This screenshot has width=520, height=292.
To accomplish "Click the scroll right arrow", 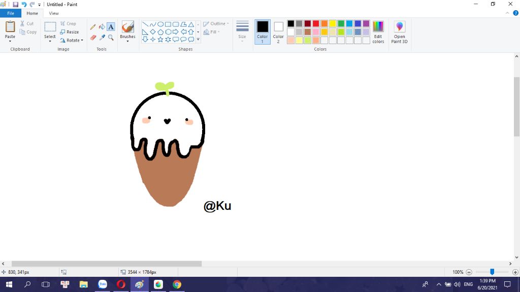I will (510, 264).
